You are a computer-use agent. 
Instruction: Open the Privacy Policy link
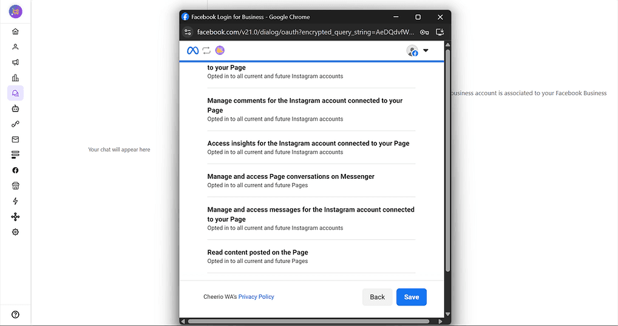(x=256, y=297)
